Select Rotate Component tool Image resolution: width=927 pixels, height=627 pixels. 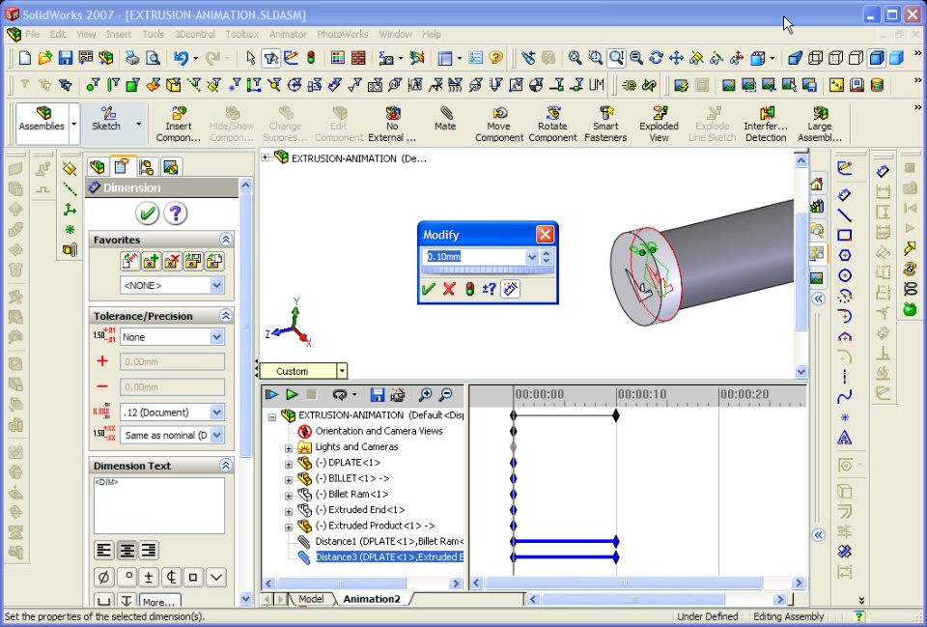click(552, 125)
